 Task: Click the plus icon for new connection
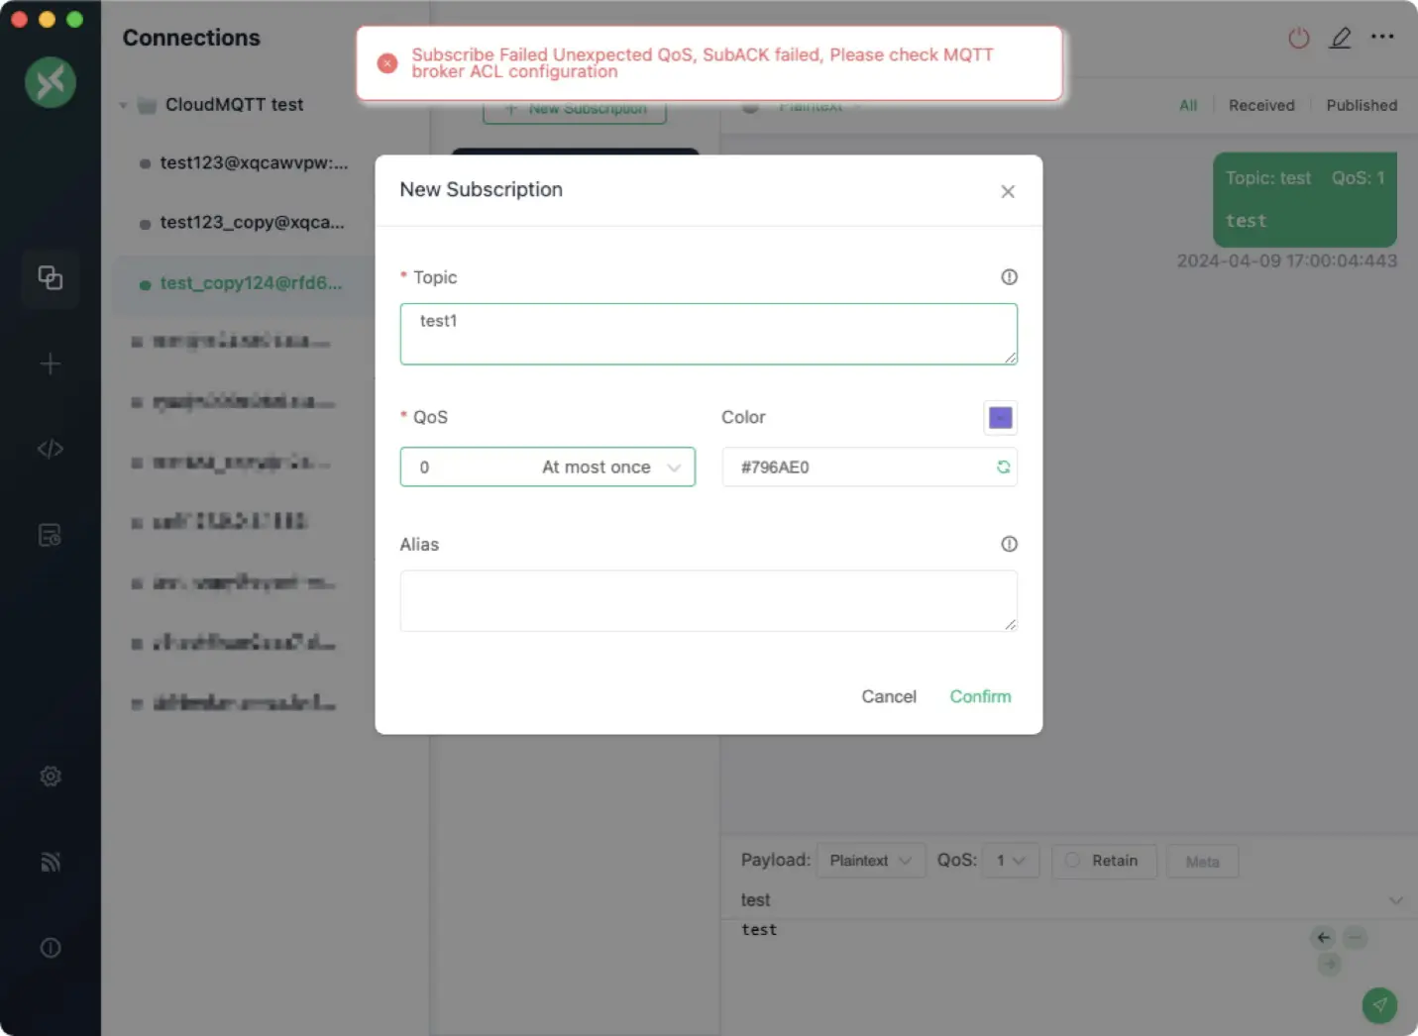pos(50,364)
